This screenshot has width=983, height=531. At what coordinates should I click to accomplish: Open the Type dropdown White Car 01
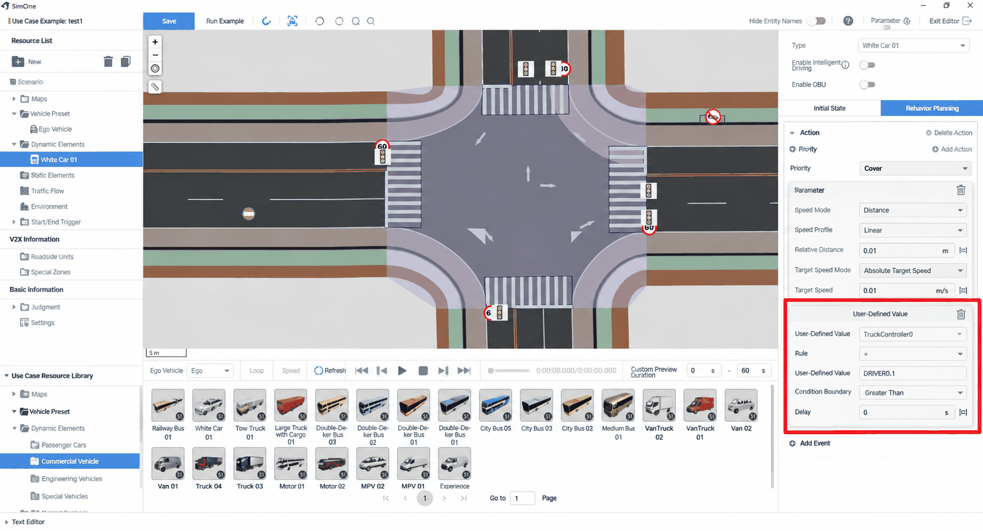[913, 45]
